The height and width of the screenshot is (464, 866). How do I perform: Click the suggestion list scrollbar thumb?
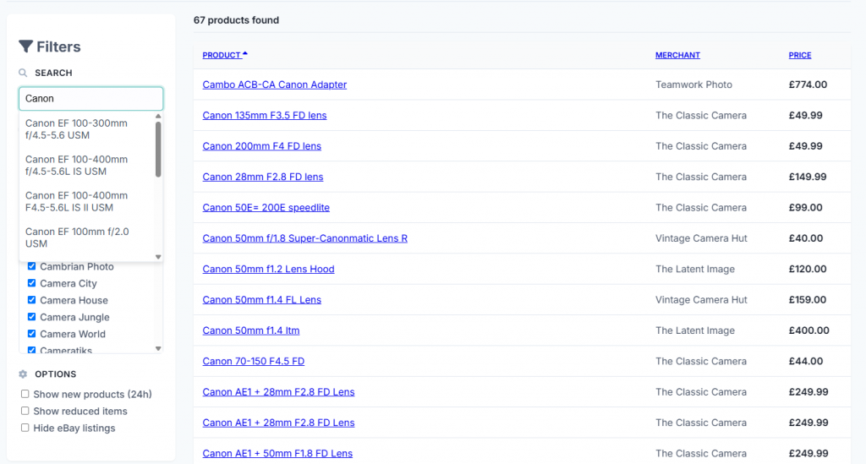[158, 149]
